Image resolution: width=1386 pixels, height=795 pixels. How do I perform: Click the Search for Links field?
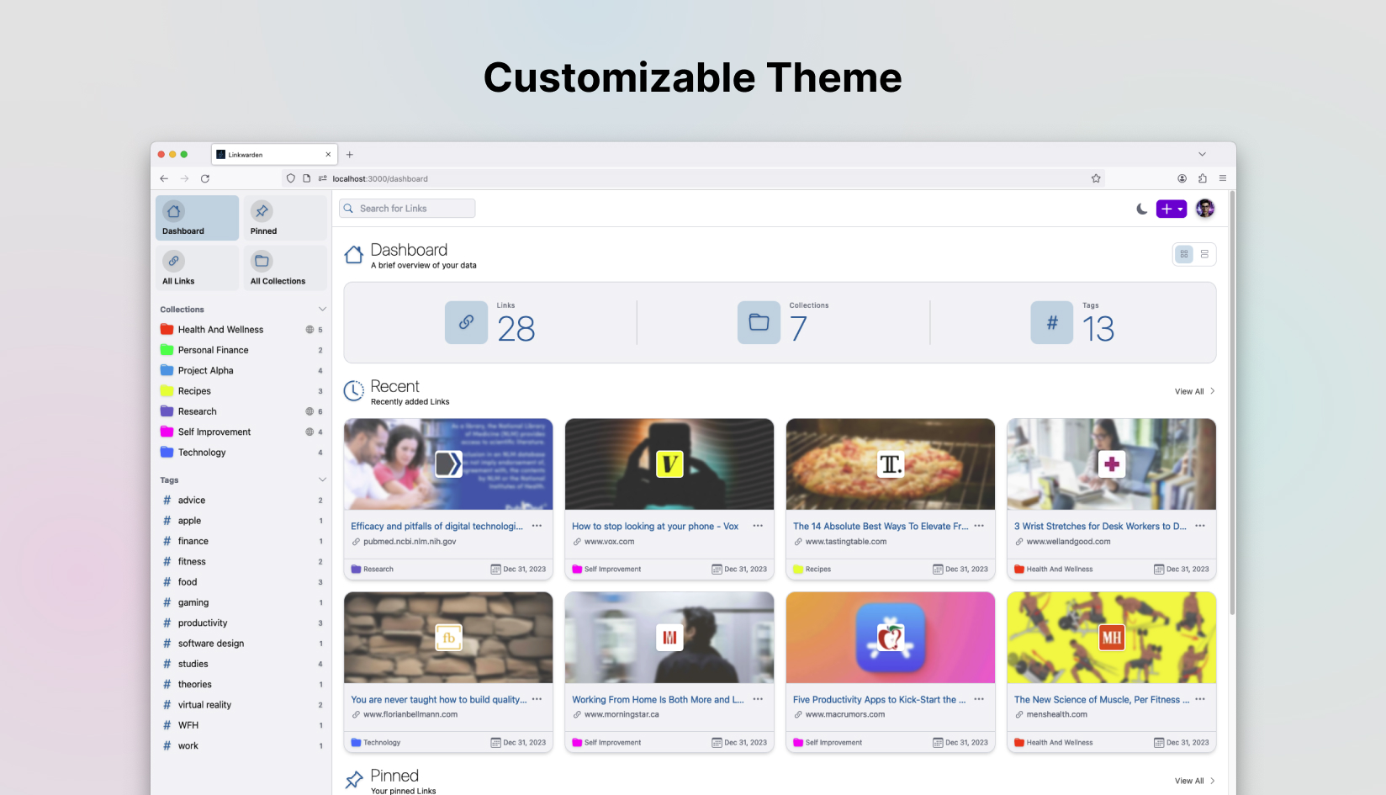(407, 209)
